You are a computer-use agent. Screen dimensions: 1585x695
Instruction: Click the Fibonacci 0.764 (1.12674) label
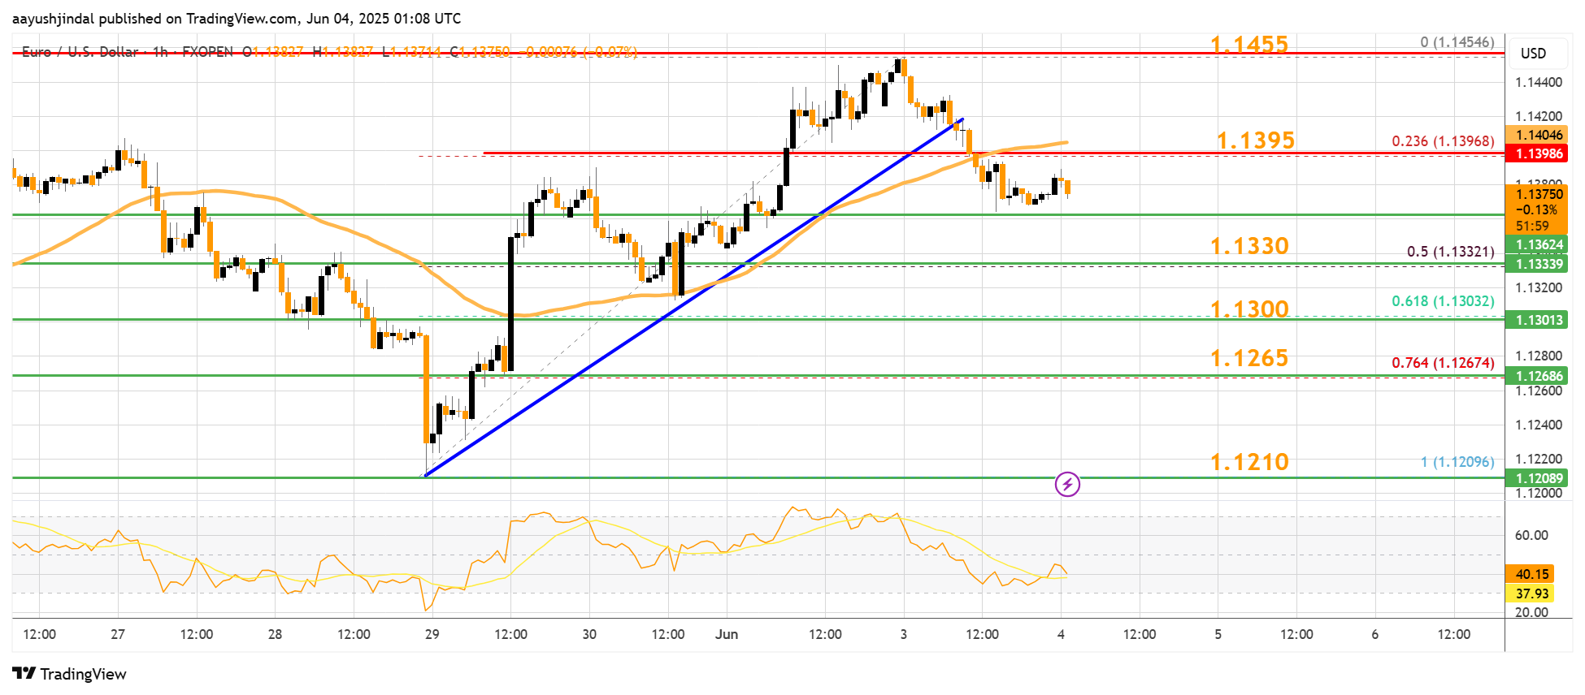coord(1443,363)
